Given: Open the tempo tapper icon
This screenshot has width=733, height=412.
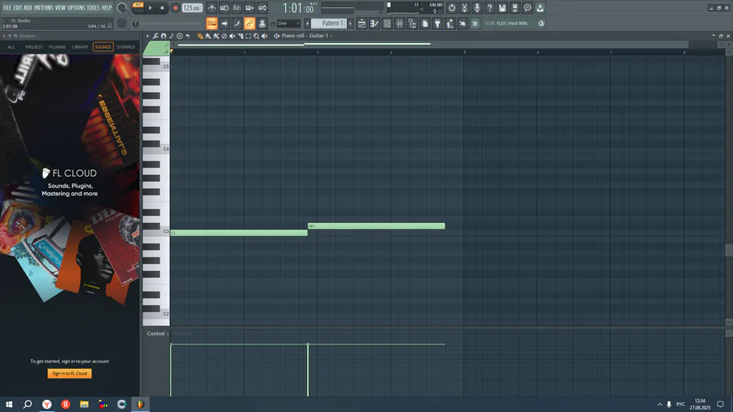Looking at the screenshot, I should coord(450,24).
